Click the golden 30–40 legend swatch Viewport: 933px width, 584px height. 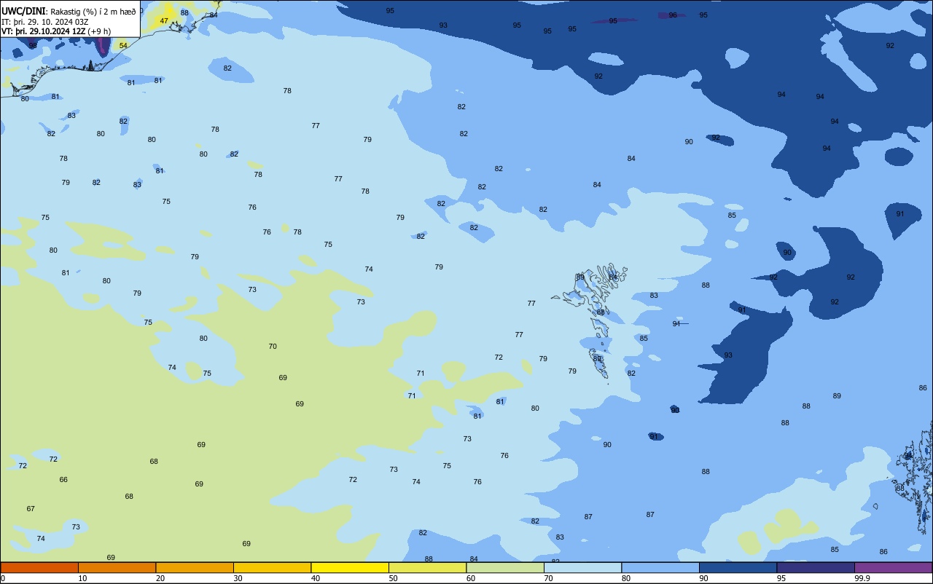(x=272, y=567)
